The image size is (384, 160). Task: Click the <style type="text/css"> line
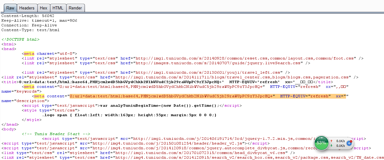coord(51,110)
